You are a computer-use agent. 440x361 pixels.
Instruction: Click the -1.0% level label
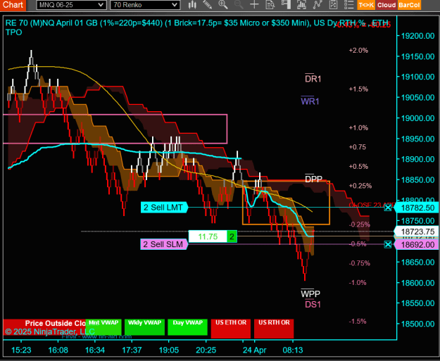(358, 283)
